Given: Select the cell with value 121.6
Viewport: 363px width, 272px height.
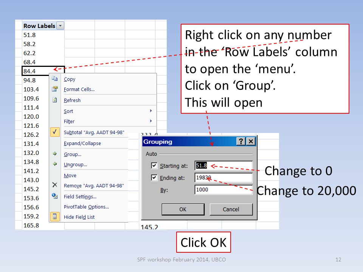Looking at the screenshot, I should coord(36,125).
